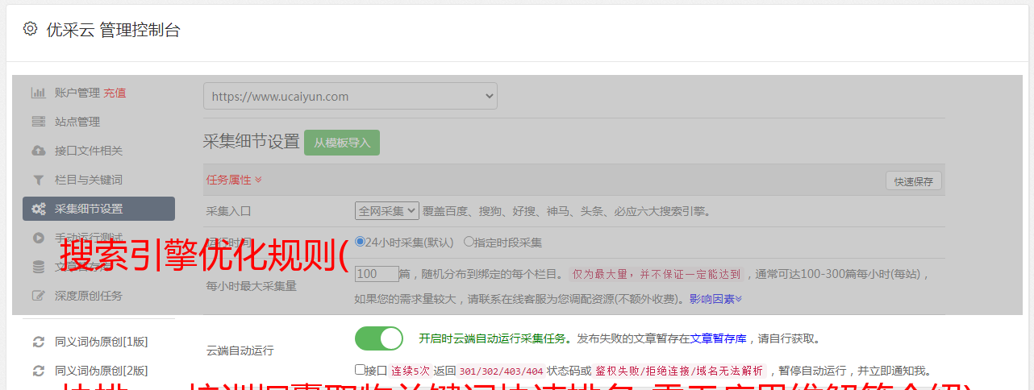This screenshot has width=1034, height=390.
Task: Click the red 充值 link
Action: click(115, 93)
